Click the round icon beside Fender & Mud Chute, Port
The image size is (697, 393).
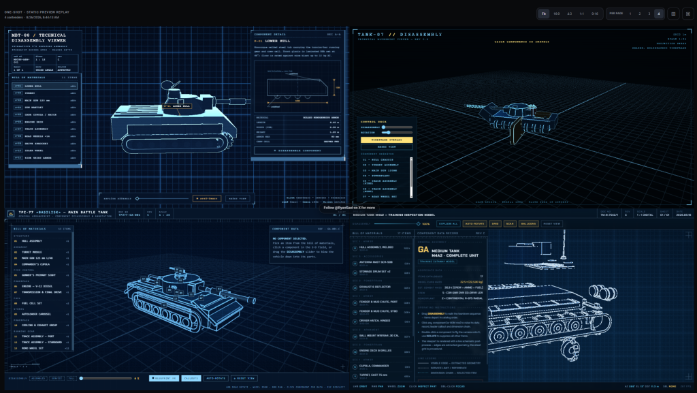tap(355, 303)
